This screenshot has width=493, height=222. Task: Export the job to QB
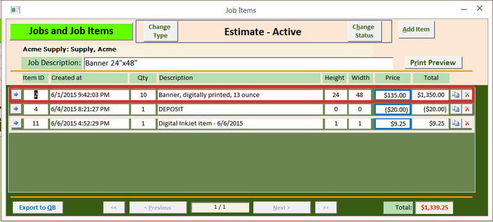point(38,208)
